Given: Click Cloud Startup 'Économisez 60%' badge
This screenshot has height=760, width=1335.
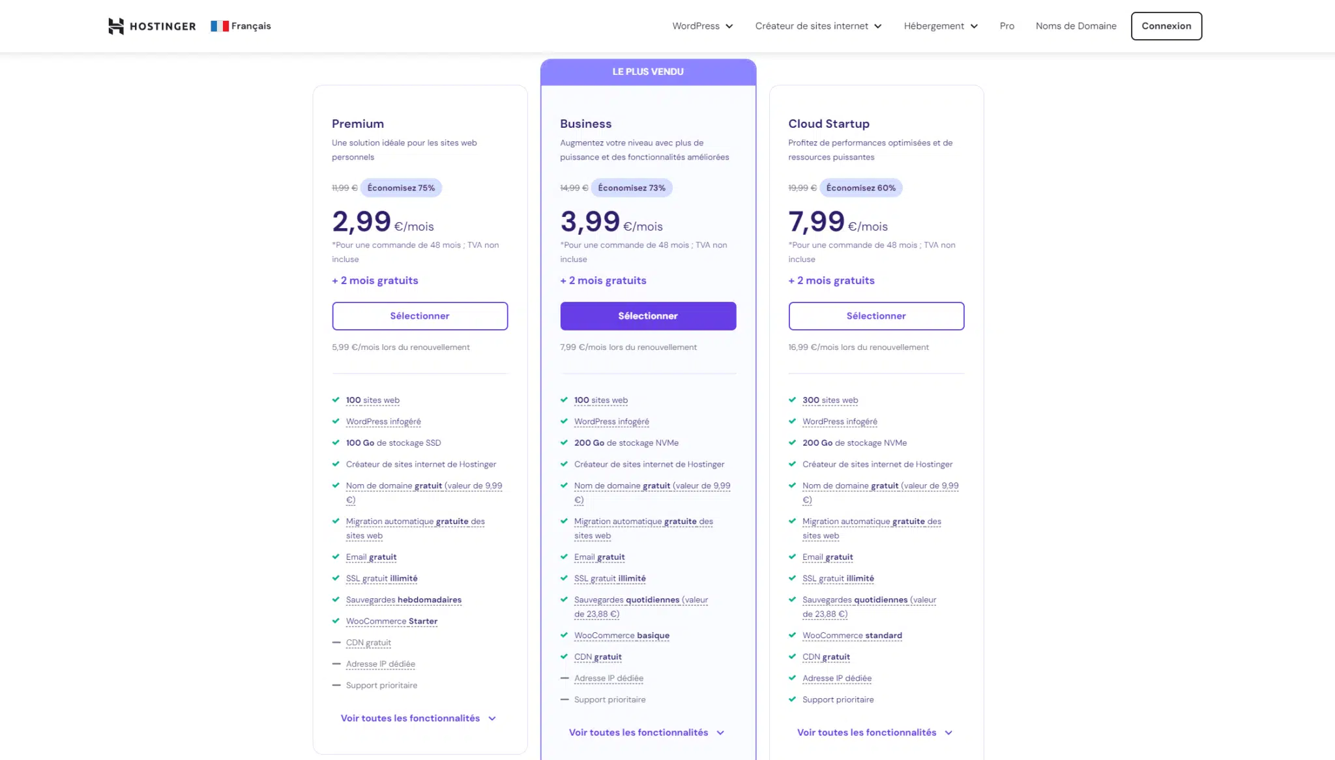Looking at the screenshot, I should coord(860,188).
